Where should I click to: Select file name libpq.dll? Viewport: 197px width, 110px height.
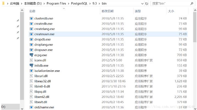40,92
